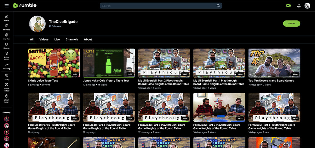Switch to the Live tab

pos(57,40)
